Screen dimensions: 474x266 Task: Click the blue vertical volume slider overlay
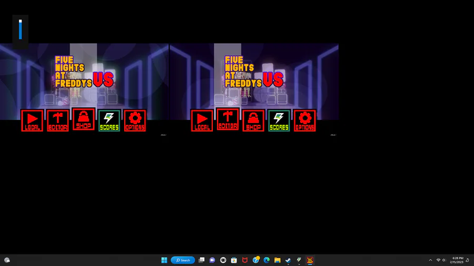20,29
